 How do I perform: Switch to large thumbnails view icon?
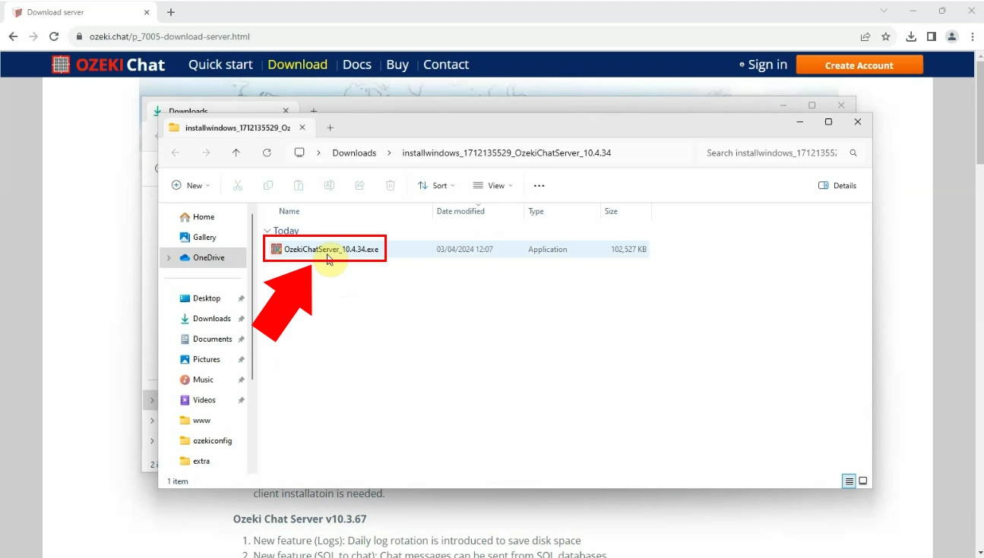(863, 481)
